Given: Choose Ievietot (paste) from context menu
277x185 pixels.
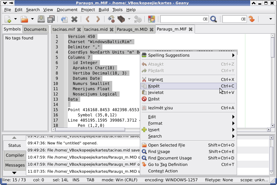Looking at the screenshot, I should [x=188, y=92].
